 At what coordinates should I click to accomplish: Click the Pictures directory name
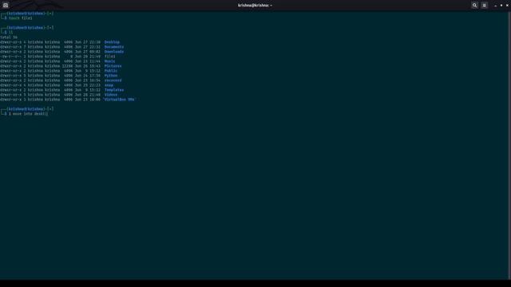click(x=113, y=66)
